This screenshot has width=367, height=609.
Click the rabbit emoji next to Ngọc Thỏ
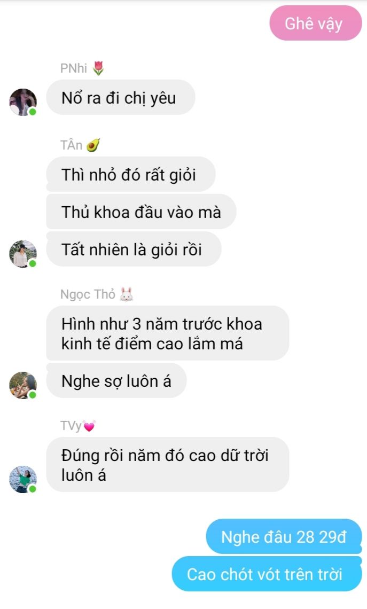coord(126,294)
